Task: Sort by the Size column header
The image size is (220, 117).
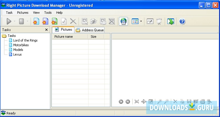Action: (96, 37)
